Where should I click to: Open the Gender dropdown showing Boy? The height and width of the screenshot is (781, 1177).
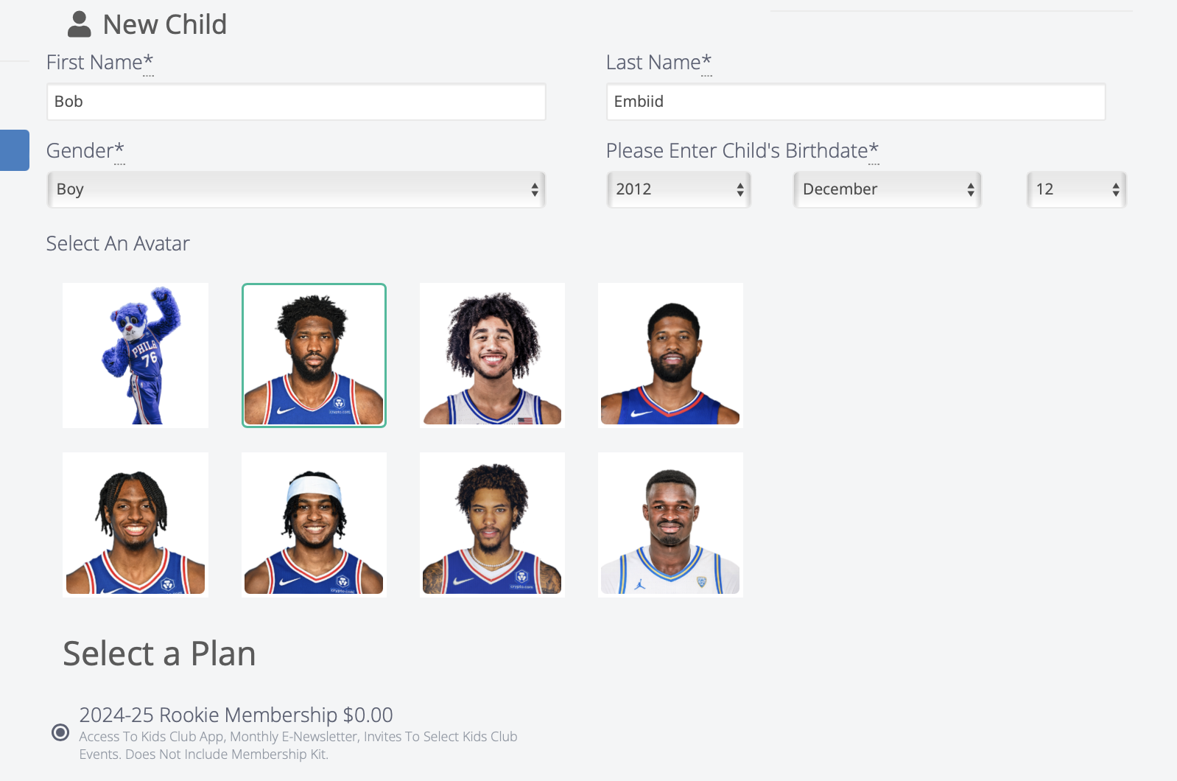296,189
